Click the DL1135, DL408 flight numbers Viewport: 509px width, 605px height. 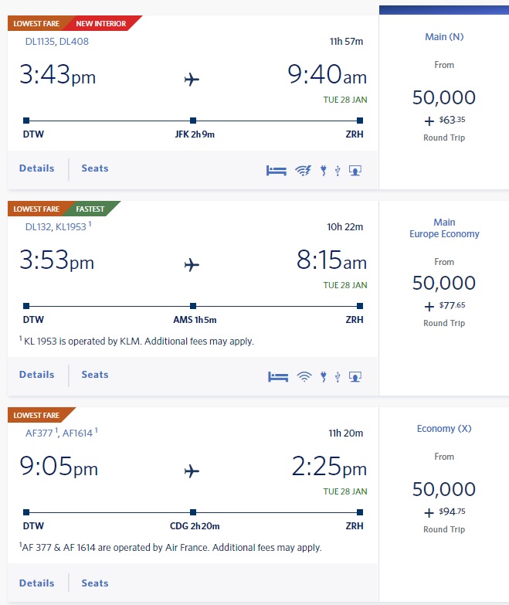[57, 42]
